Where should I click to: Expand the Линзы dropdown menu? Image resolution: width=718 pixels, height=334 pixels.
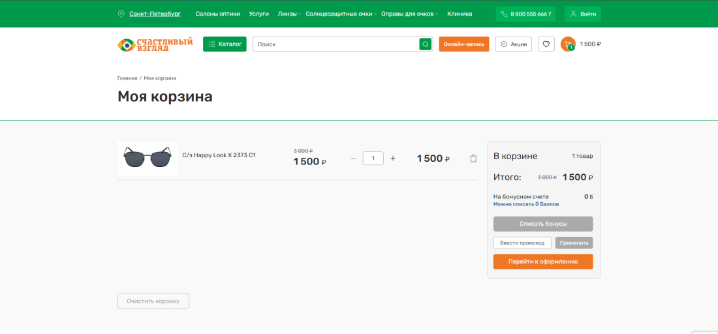coord(289,14)
